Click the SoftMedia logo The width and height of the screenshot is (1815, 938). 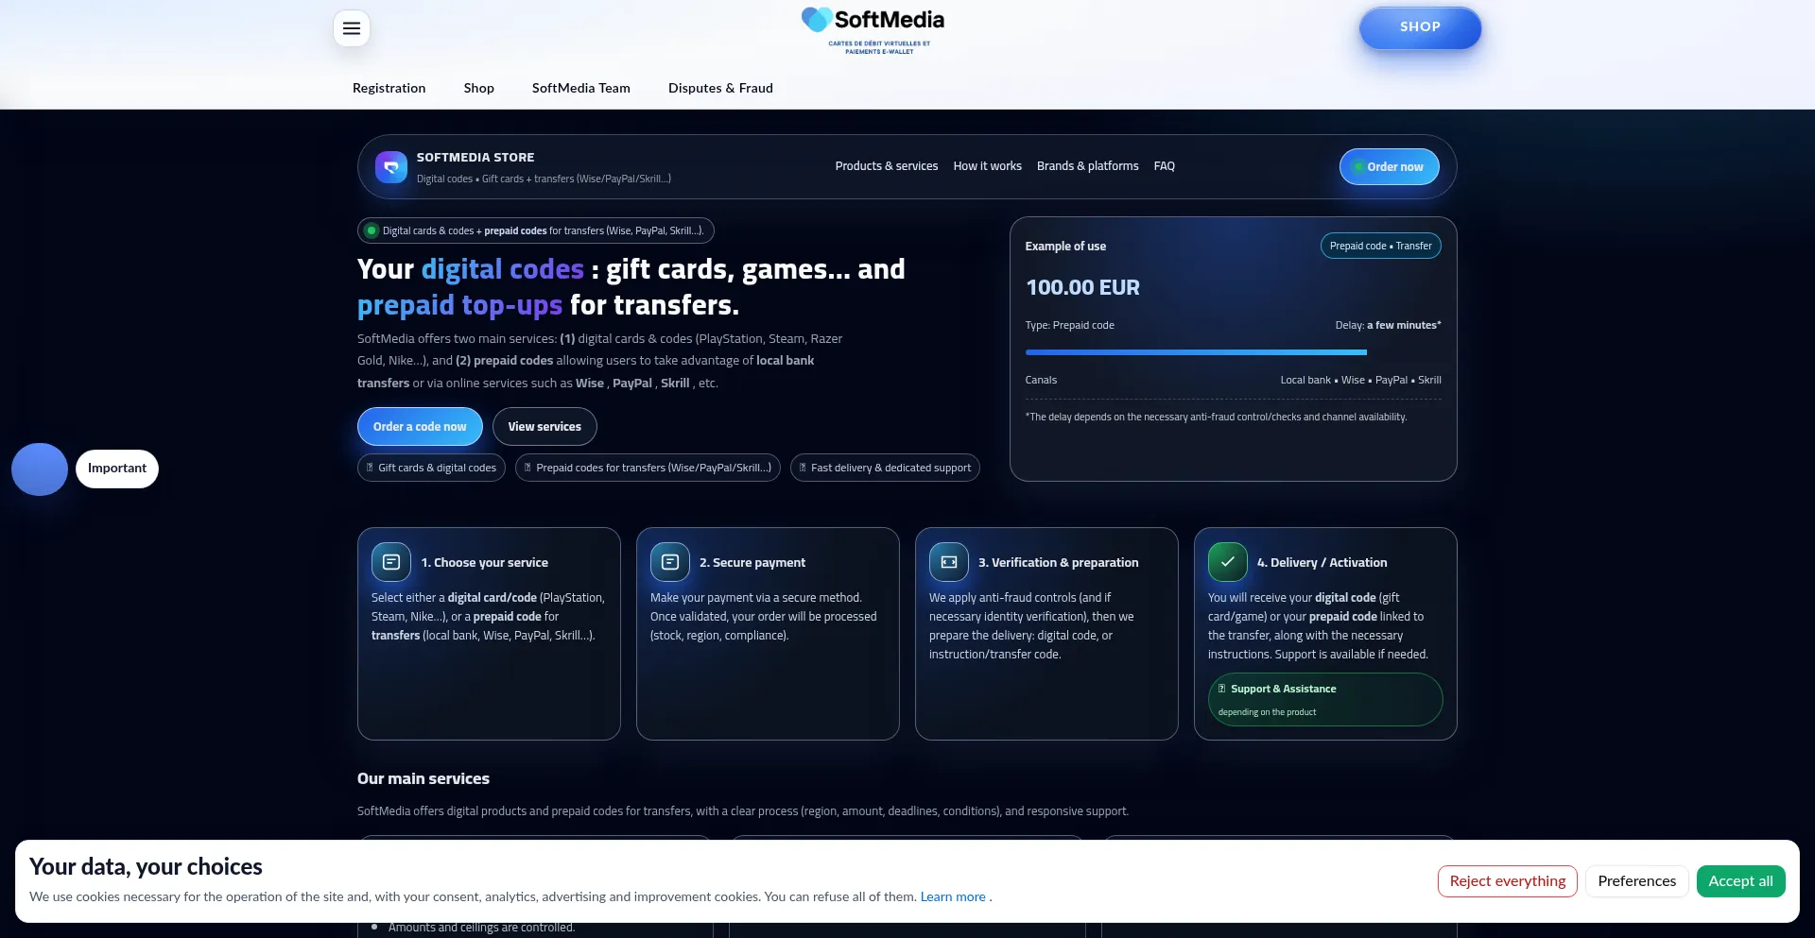pyautogui.click(x=873, y=31)
